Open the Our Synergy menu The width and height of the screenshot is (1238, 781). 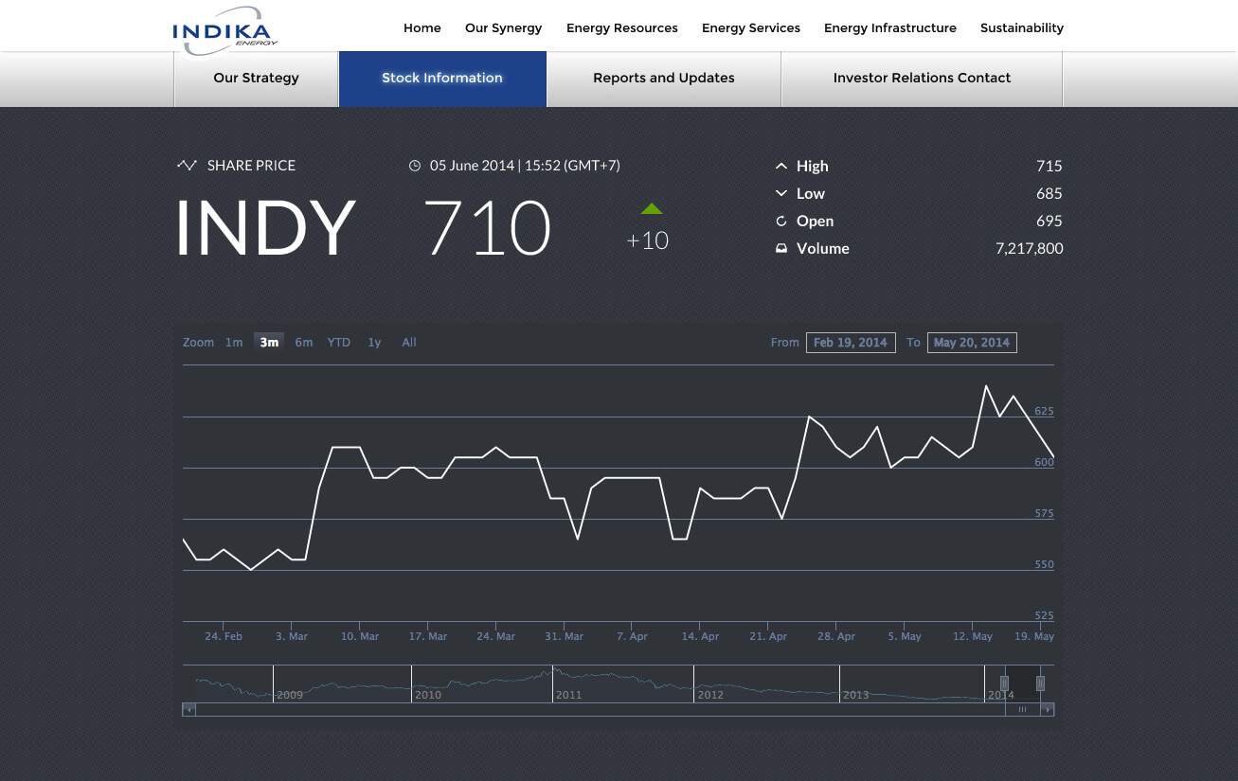[504, 28]
